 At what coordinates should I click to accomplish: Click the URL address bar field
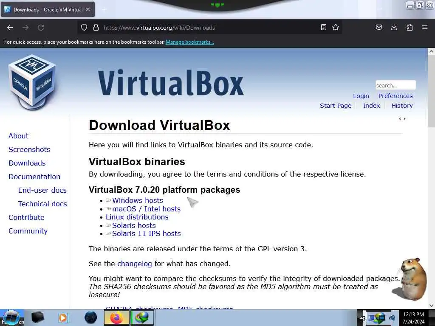(209, 28)
